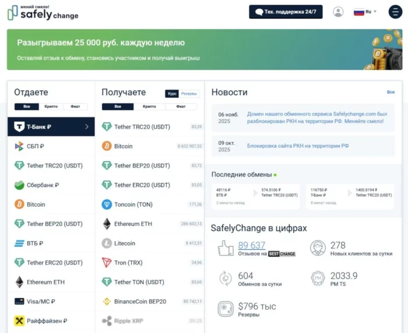Viewport: 408px width, 333px height.
Task: Open news about Safelychange.com domain unblocking
Action: pos(317,118)
